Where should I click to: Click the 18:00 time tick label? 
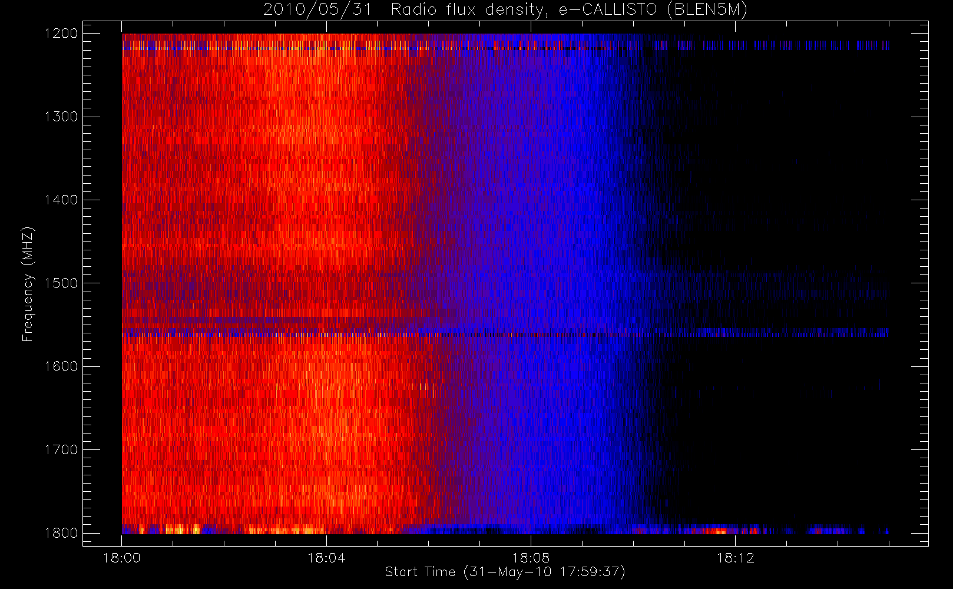coord(122,558)
